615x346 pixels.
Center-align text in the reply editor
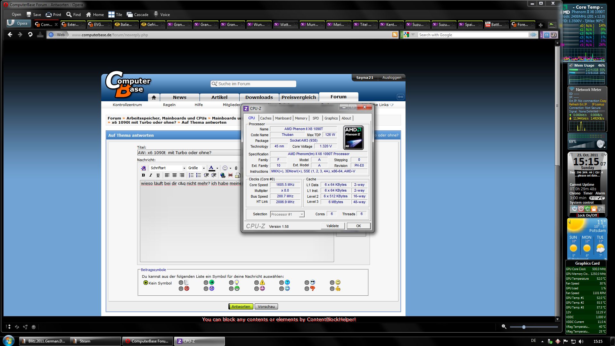(174, 175)
